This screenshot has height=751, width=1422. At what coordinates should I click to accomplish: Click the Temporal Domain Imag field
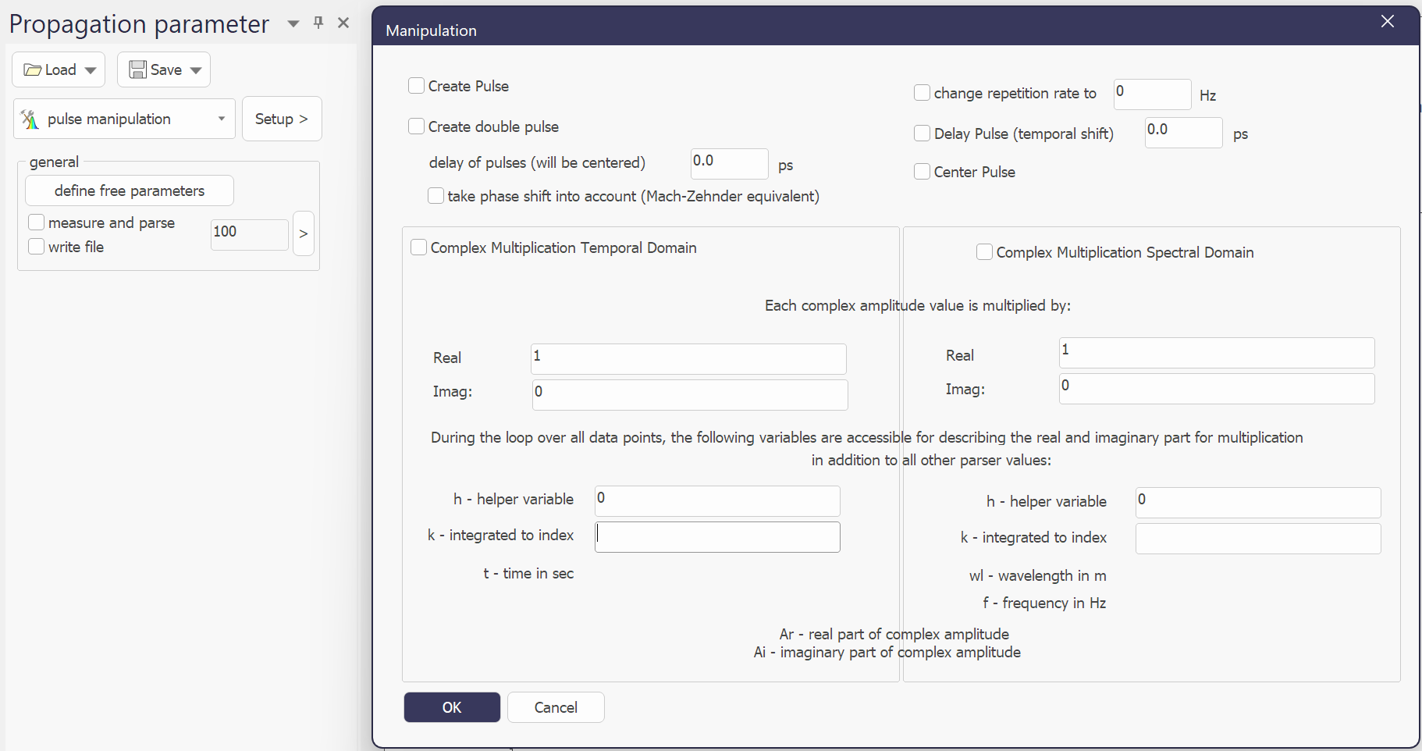tap(690, 395)
